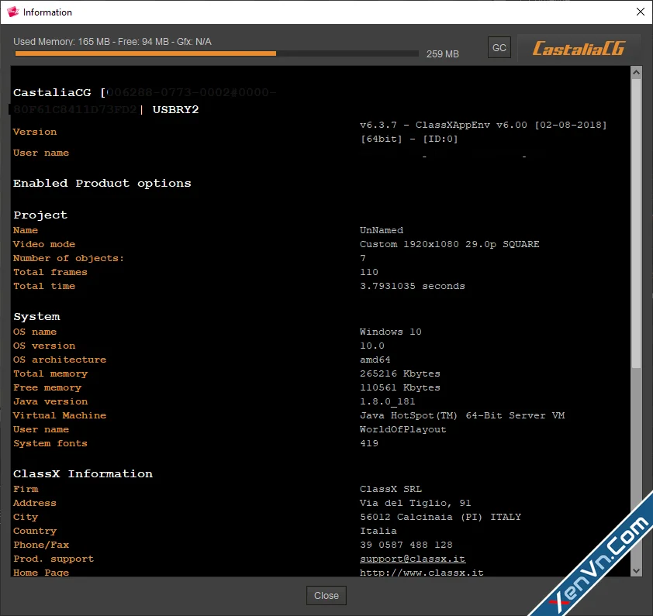
Task: Click 'Java HotSpot(TM) 64-Bit Server VM' value
Action: point(462,415)
